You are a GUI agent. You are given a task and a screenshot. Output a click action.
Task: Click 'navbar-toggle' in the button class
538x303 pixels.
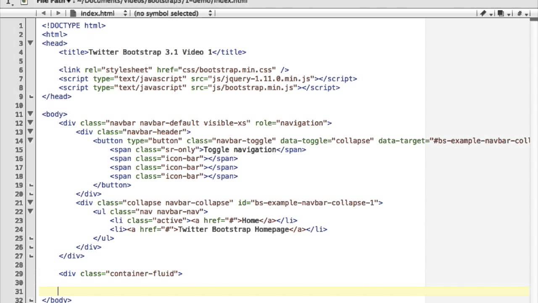click(x=244, y=141)
